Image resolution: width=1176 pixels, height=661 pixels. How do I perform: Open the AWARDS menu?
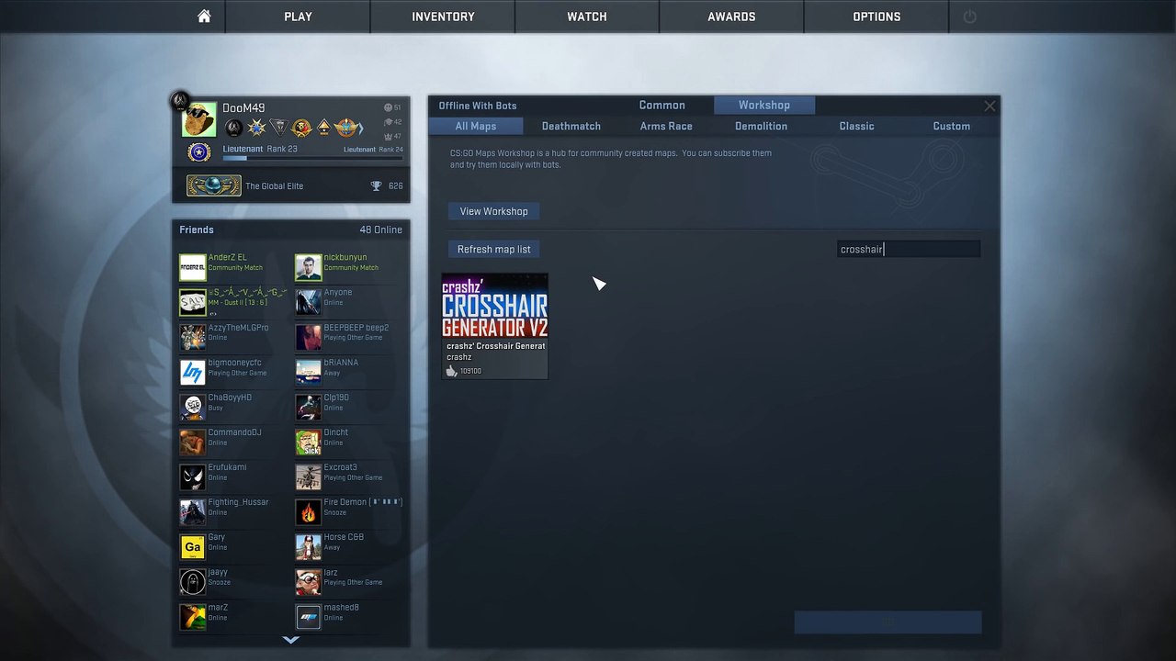731,17
